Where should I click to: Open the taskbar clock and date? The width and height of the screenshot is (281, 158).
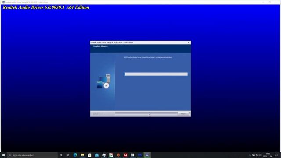267,155
